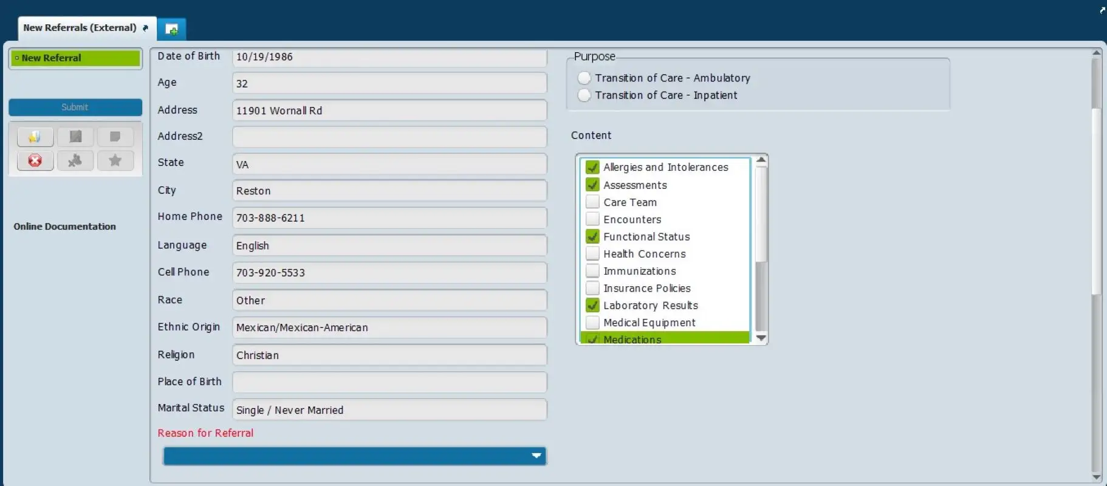Select Transition of Care - Ambulatory
The height and width of the screenshot is (486, 1107).
(x=584, y=78)
